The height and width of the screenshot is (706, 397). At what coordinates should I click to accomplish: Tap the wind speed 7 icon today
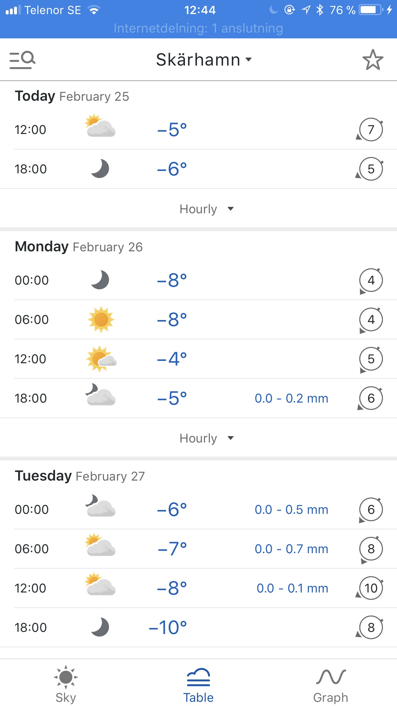370,130
